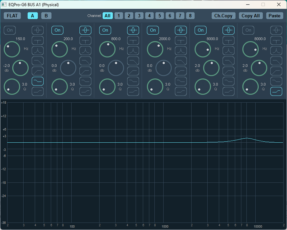Click the Ch.Copy button
The height and width of the screenshot is (230, 287).
coord(223,16)
